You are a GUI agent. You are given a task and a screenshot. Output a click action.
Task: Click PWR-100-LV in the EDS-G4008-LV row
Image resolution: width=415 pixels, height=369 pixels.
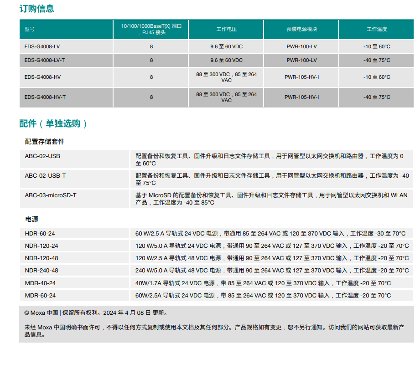point(302,46)
